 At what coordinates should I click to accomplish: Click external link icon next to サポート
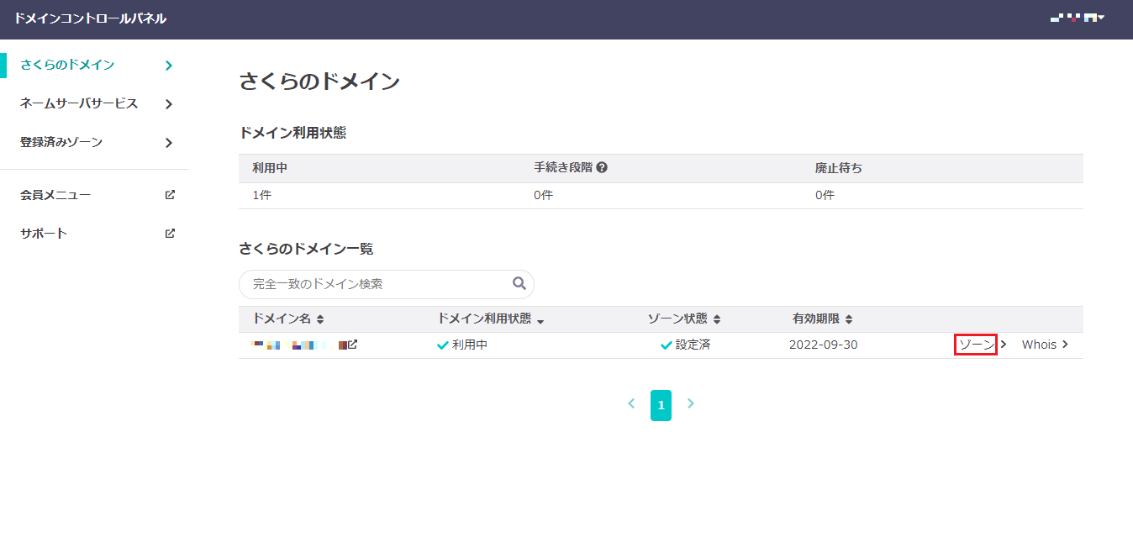click(x=170, y=234)
